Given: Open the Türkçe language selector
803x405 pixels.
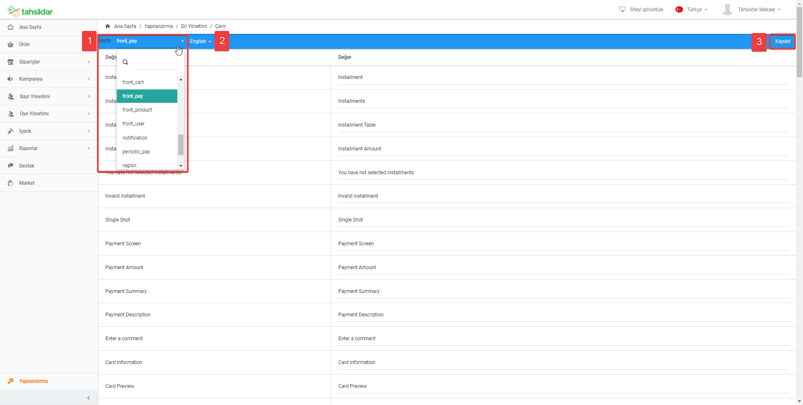Looking at the screenshot, I should (x=697, y=9).
